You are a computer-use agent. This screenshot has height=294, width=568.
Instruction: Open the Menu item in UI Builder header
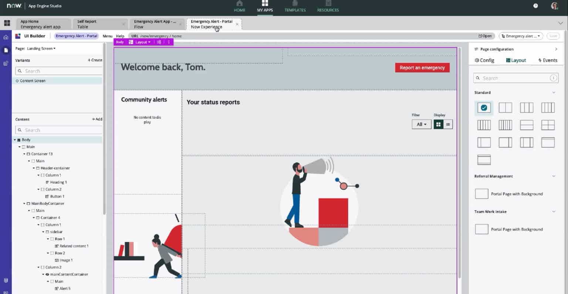[x=107, y=36]
